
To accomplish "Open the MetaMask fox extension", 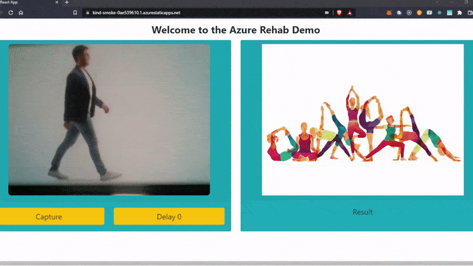I will tap(389, 12).
